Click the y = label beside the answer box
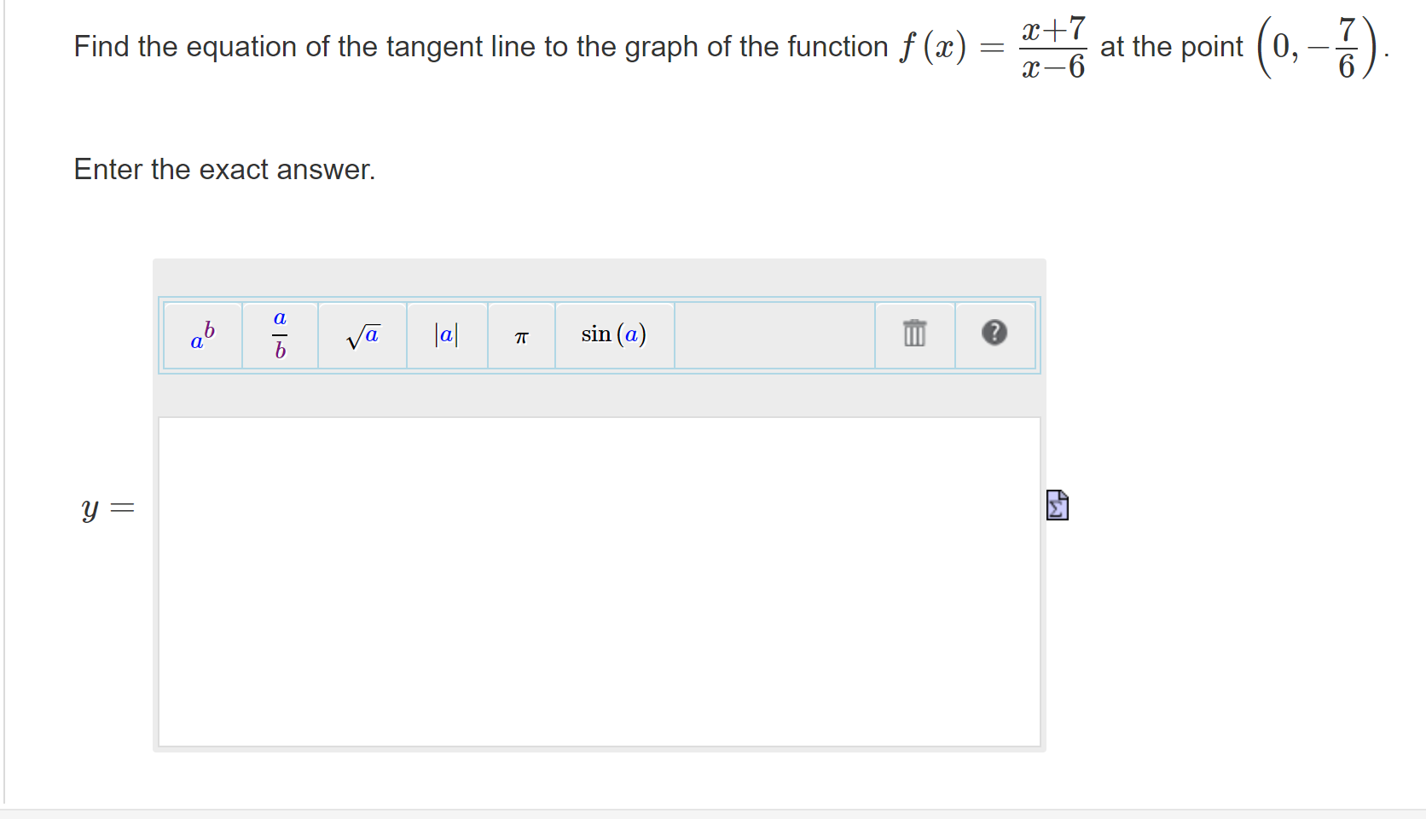The image size is (1426, 819). (x=107, y=508)
